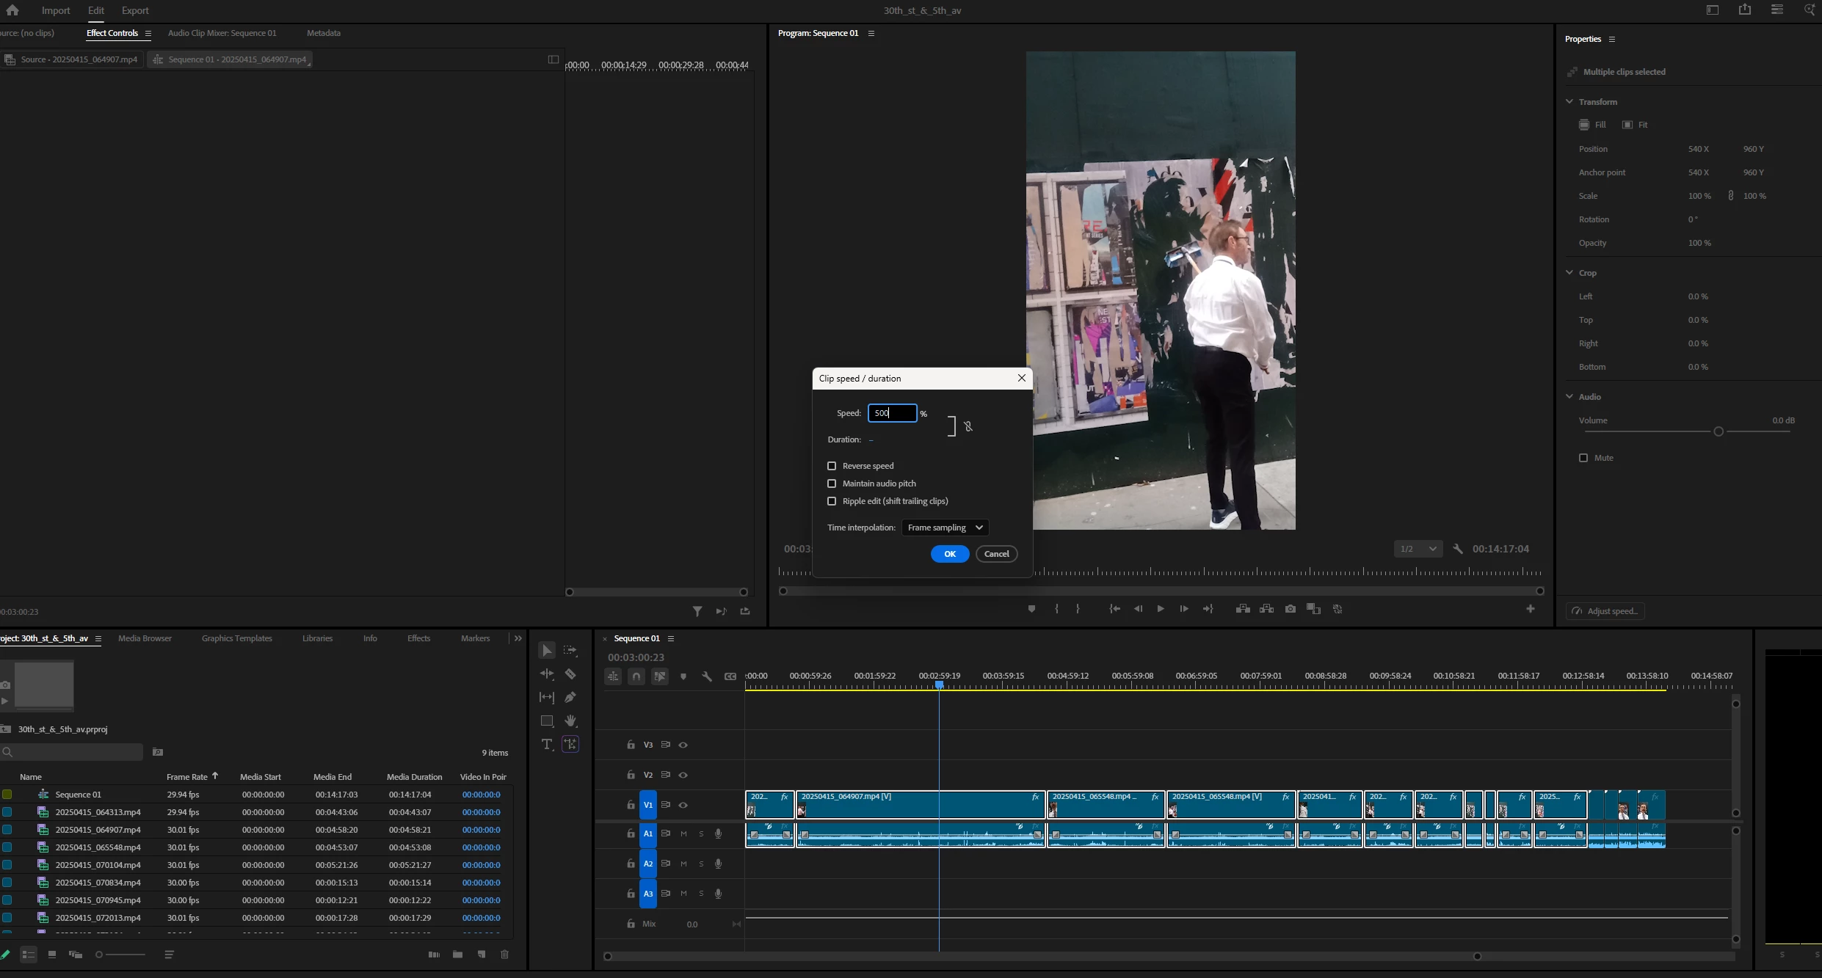Open the Export menu item

(135, 10)
